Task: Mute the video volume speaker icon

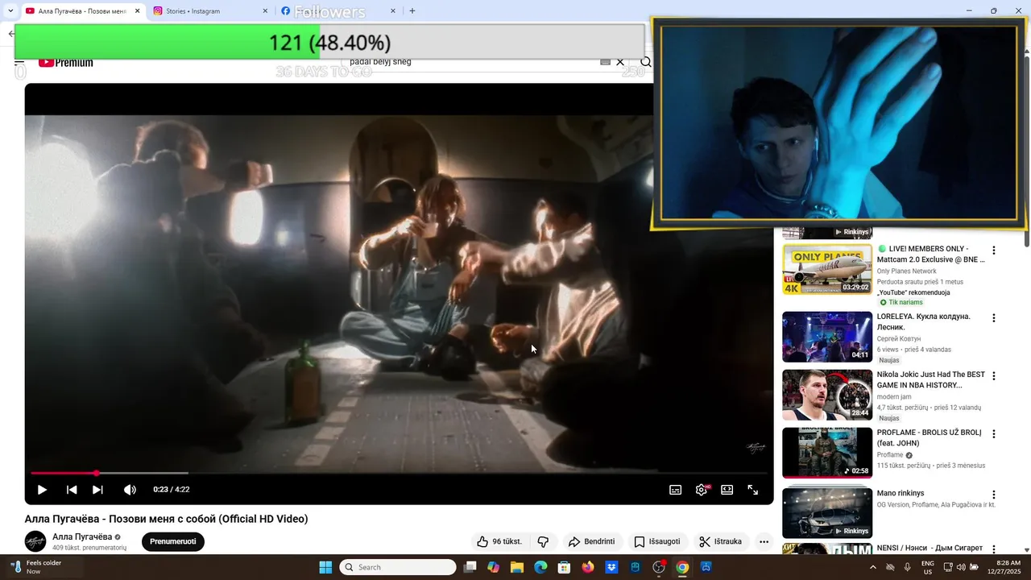Action: 130,490
